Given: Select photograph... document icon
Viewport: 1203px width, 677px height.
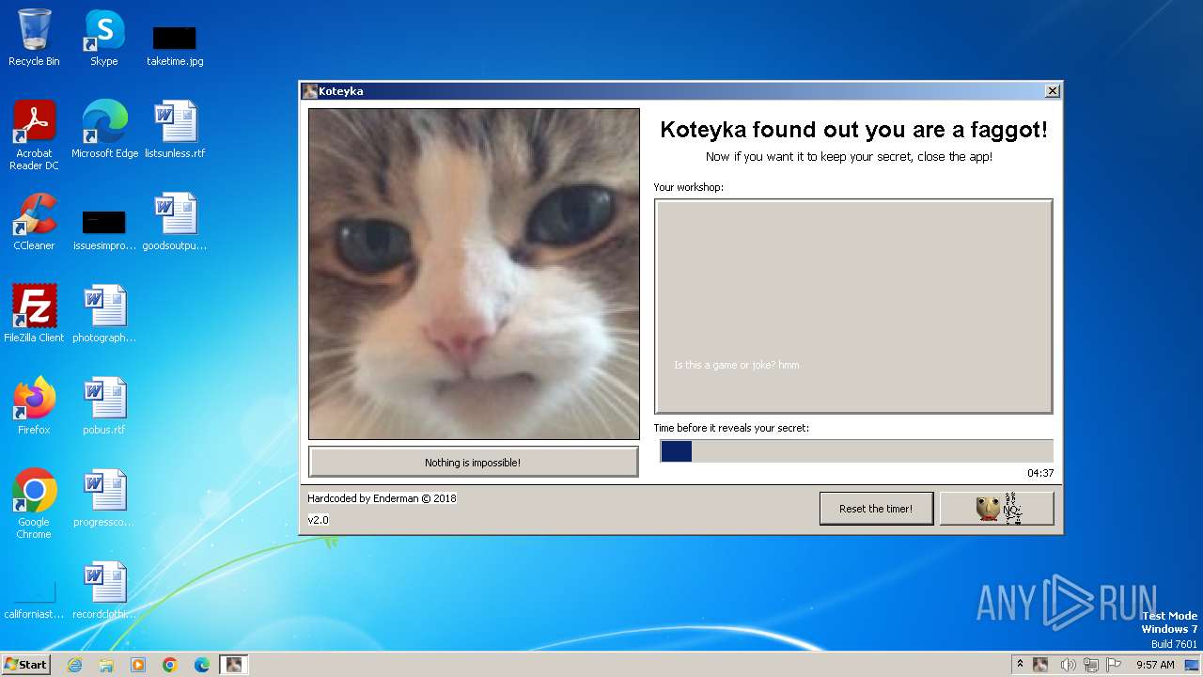Looking at the screenshot, I should [104, 314].
